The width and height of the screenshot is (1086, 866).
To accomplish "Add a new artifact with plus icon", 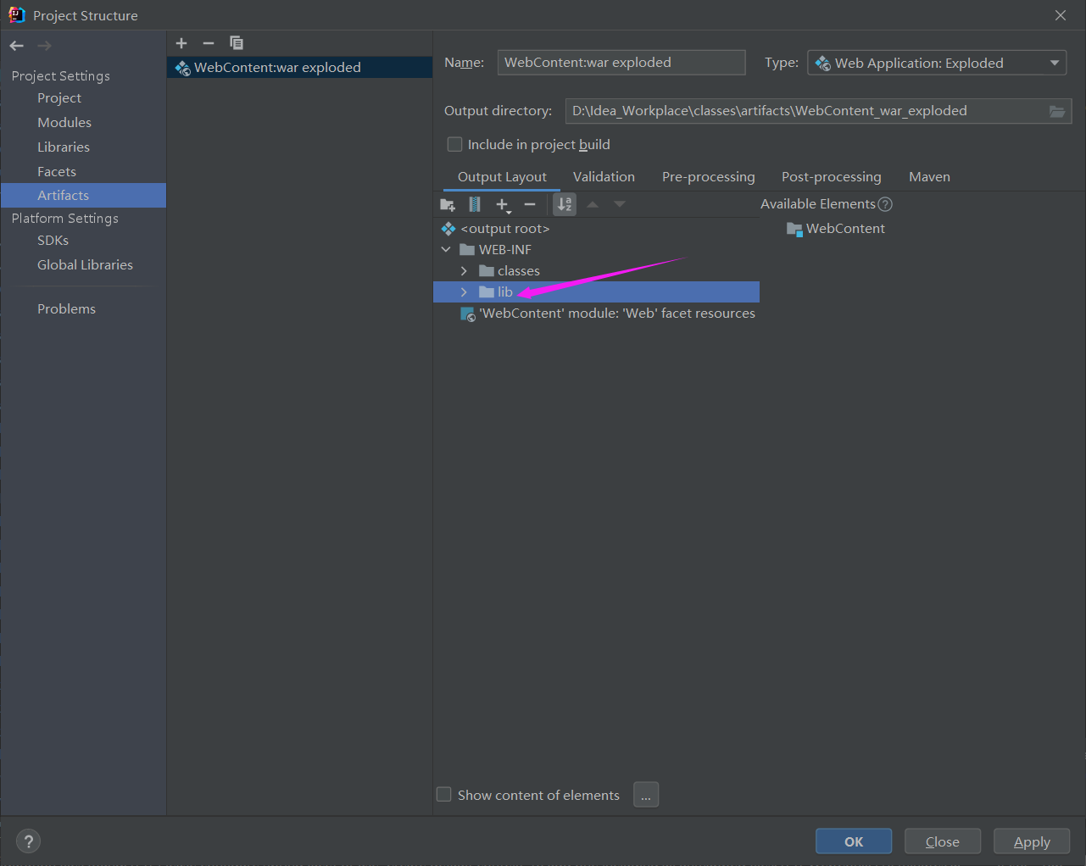I will tap(181, 43).
